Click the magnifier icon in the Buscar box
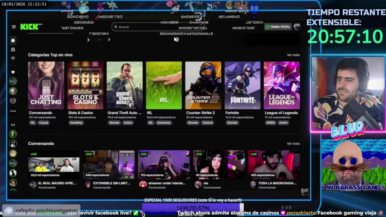Image resolution: width=386 pixels, height=217 pixels. coord(115,27)
